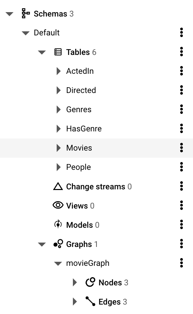Collapse the movieGraph tree node
The image size is (193, 314).
[x=58, y=264]
